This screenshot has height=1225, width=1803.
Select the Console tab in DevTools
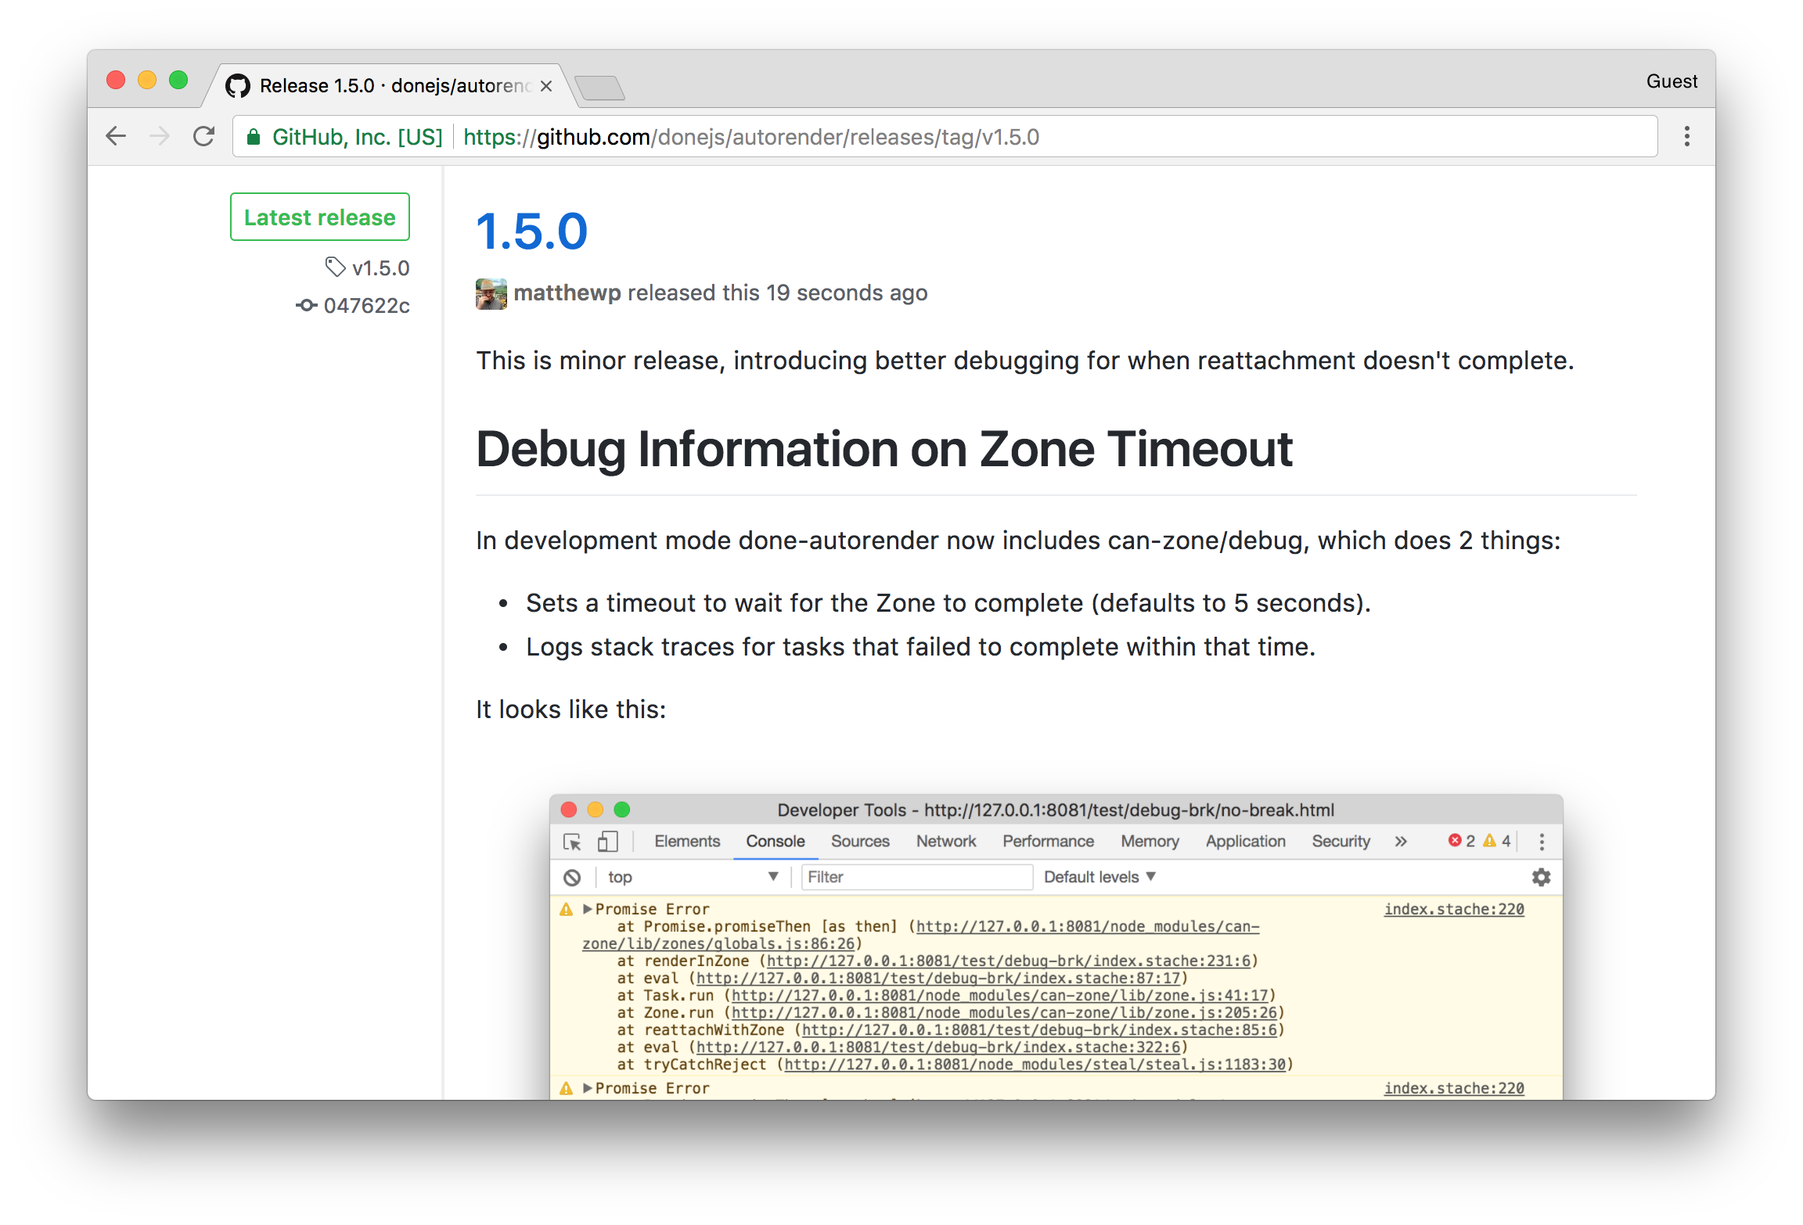coord(775,842)
